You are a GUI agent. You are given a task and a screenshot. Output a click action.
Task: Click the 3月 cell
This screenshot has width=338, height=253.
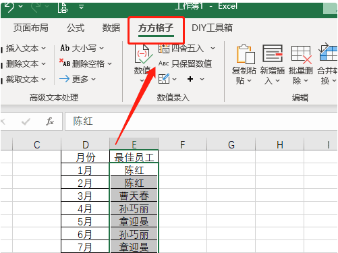[x=85, y=195]
